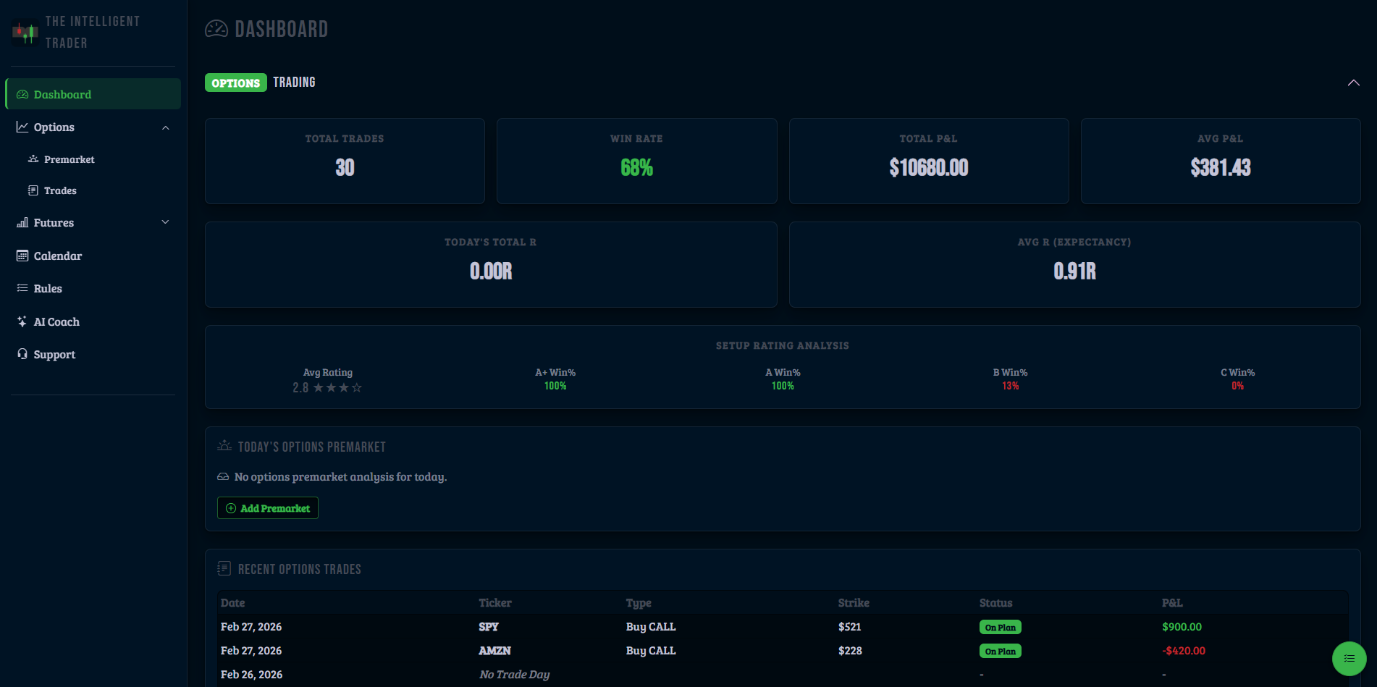Expand the Futures sidebar section
Viewport: 1377px width, 687px height.
166,222
